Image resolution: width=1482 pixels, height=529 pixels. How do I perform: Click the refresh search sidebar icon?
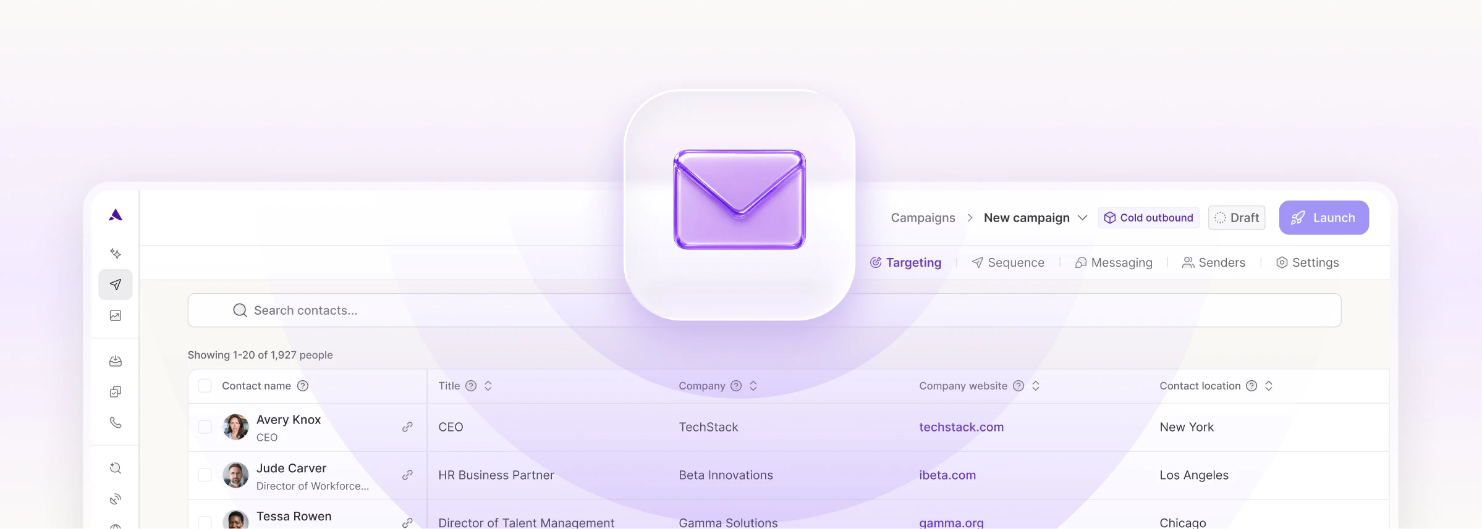click(116, 468)
